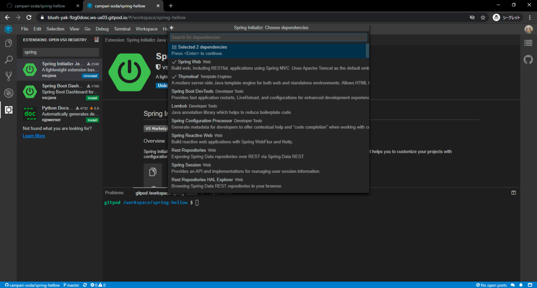Click the back arrow in Spring Initializr picker
The width and height of the screenshot is (537, 288).
point(172,28)
